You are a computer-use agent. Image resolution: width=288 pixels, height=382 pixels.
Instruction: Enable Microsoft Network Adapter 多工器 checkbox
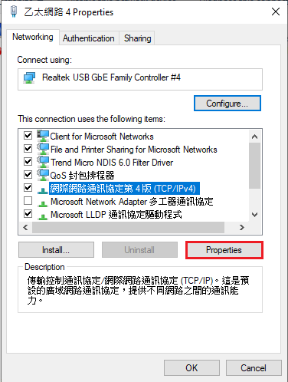(28, 201)
